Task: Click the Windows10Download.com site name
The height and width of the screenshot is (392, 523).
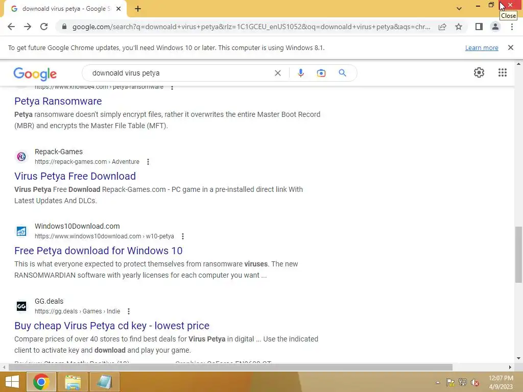Action: point(77,226)
